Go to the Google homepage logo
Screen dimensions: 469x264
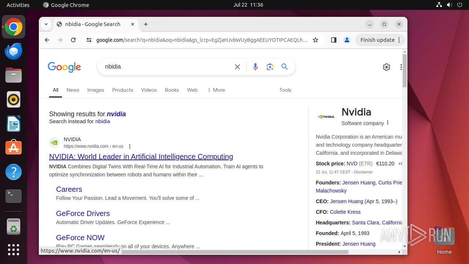64,67
